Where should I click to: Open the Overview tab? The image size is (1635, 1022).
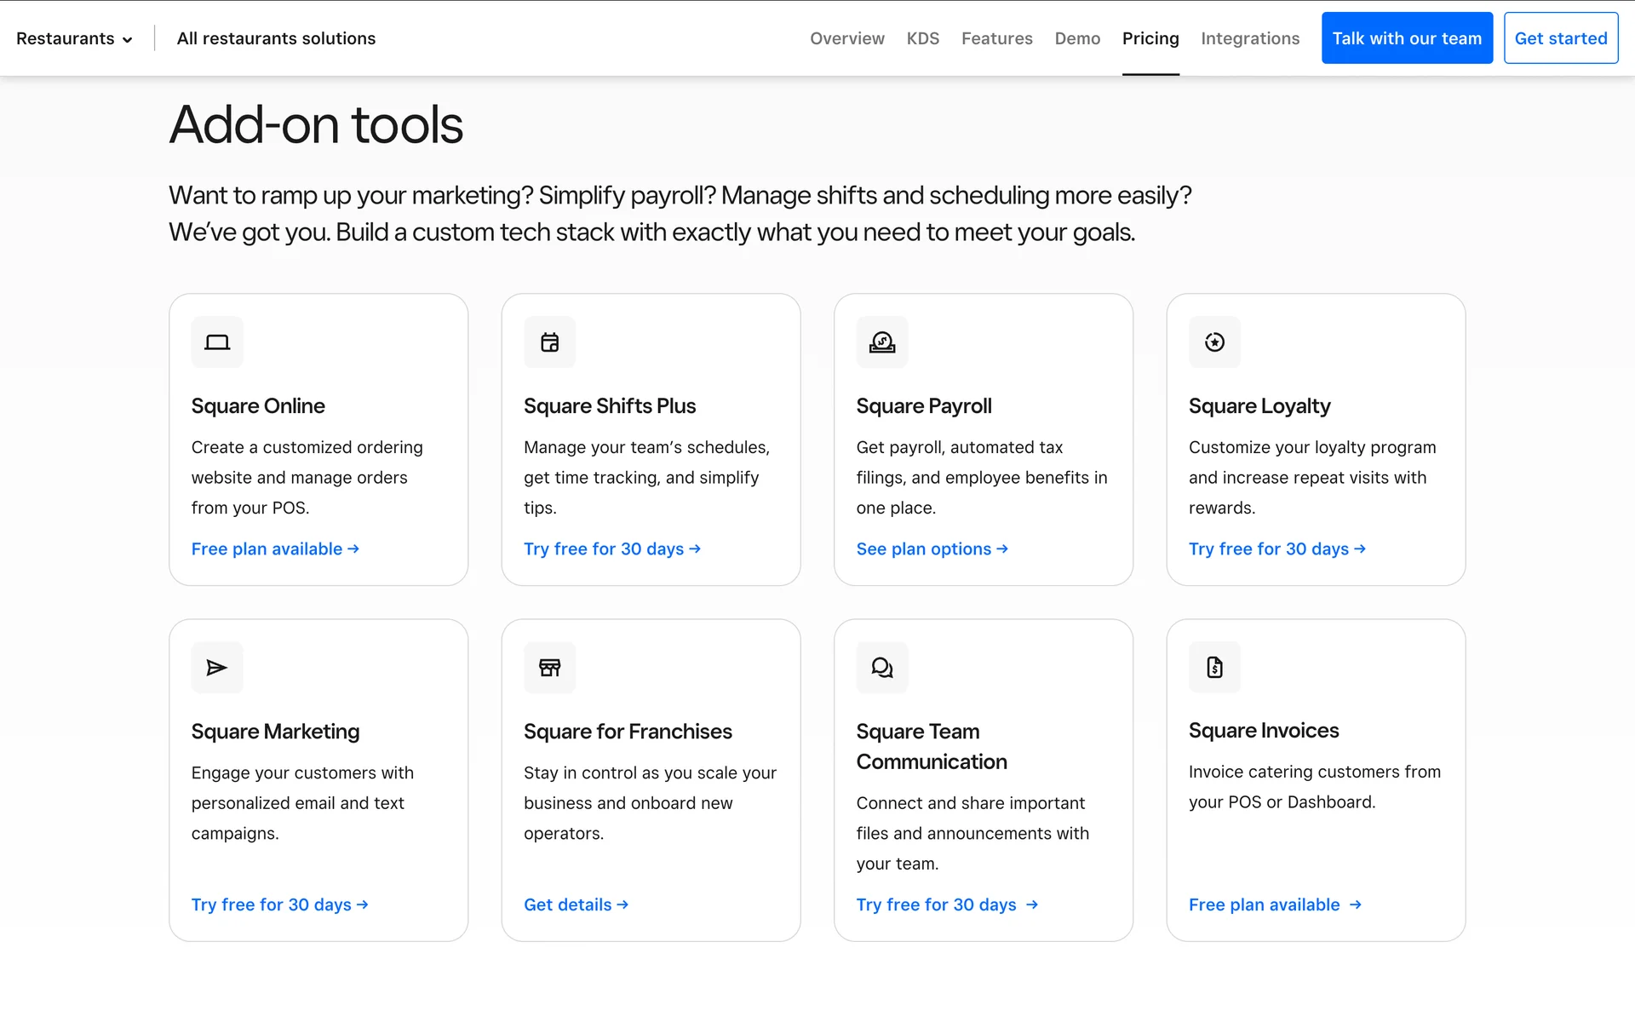coord(846,39)
